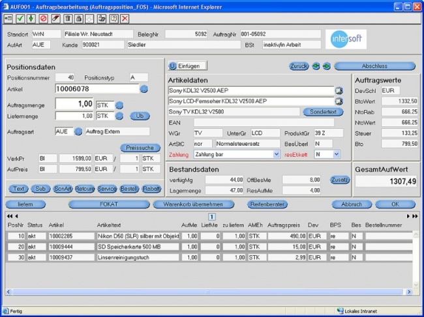This screenshot has width=424, height=317.
Task: Click the Abschluss button
Action: pos(374,66)
